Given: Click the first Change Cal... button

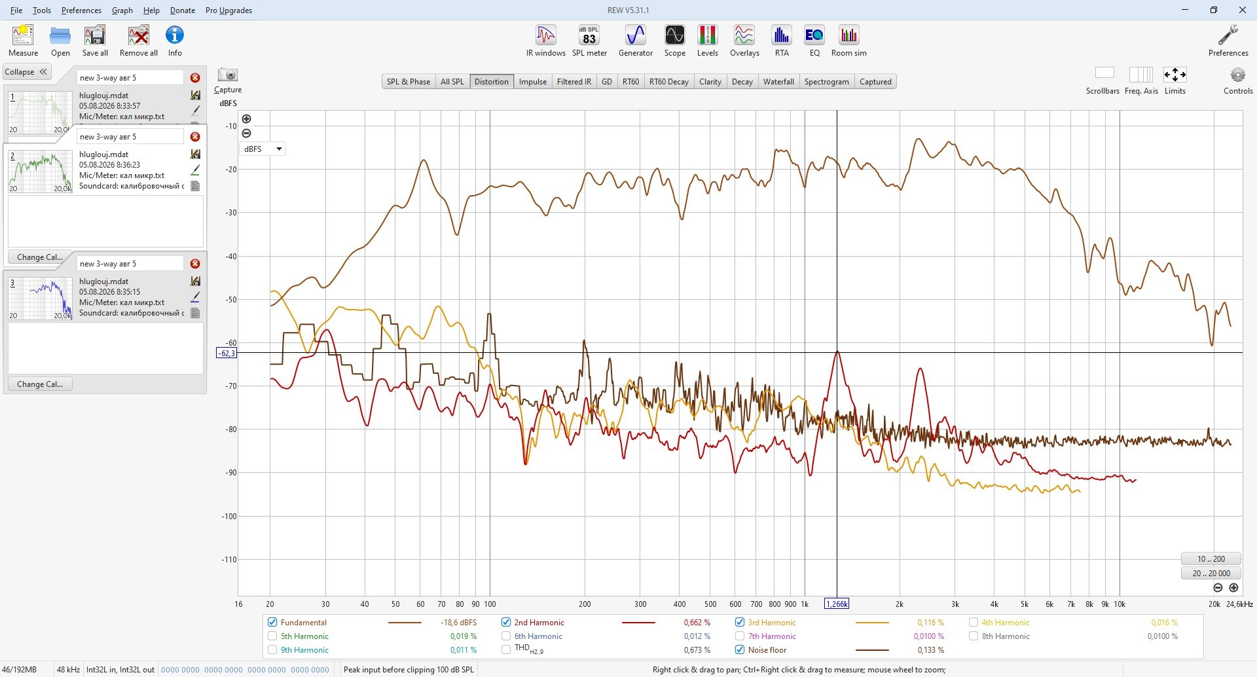Looking at the screenshot, I should pos(40,257).
